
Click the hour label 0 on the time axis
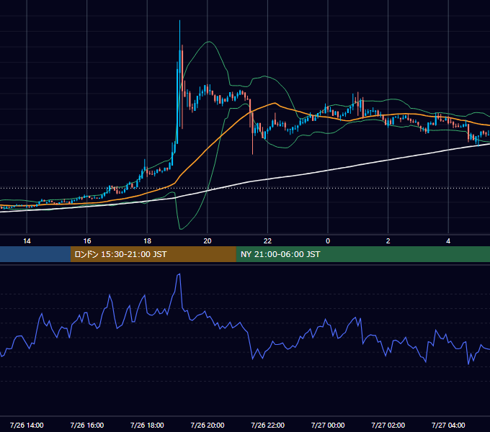click(328, 241)
